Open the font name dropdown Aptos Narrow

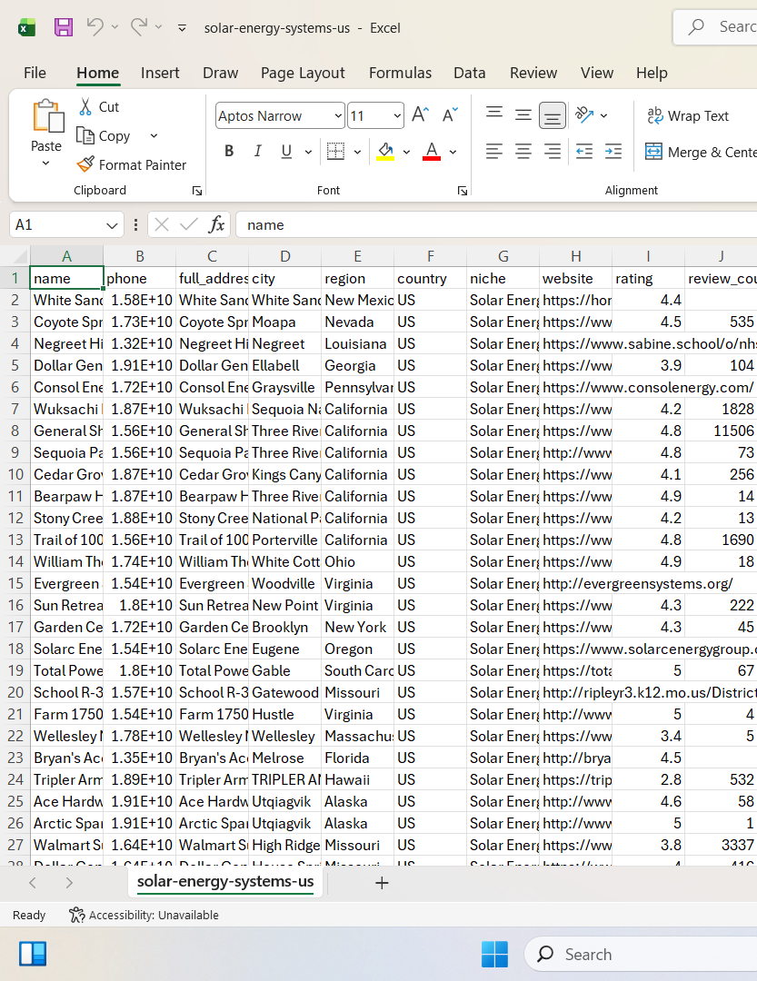[337, 115]
